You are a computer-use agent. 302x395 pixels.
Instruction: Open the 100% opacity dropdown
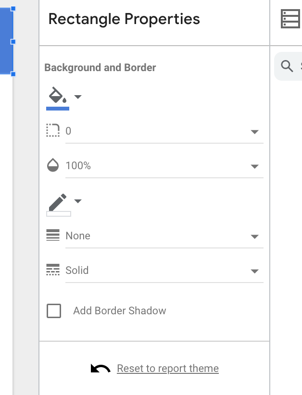pyautogui.click(x=164, y=166)
